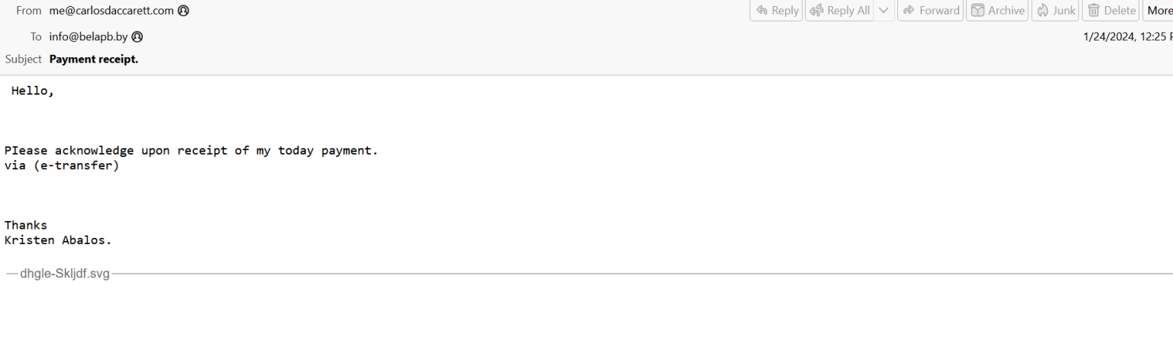The image size is (1173, 340).
Task: Click contact icon beside sender address
Action: tap(183, 11)
